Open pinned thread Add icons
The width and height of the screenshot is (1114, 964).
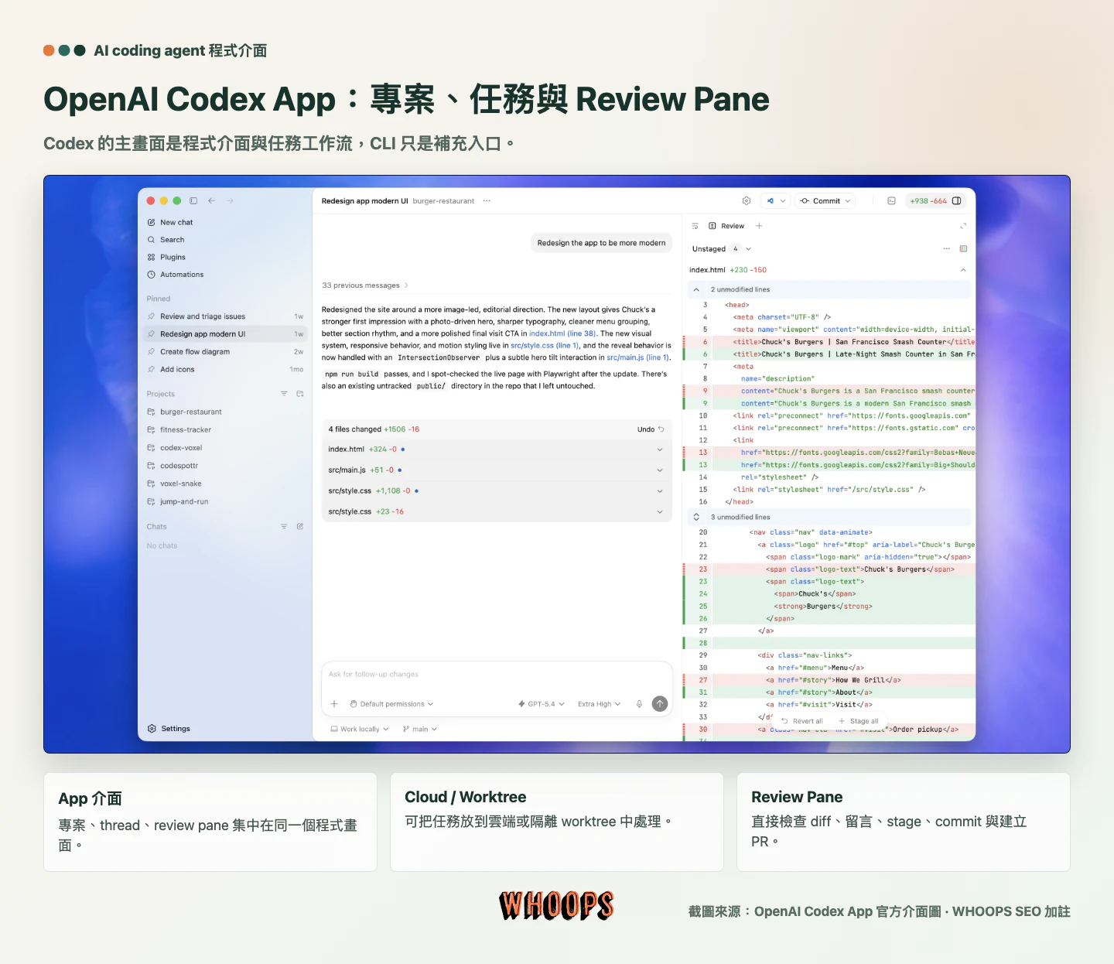coord(225,370)
